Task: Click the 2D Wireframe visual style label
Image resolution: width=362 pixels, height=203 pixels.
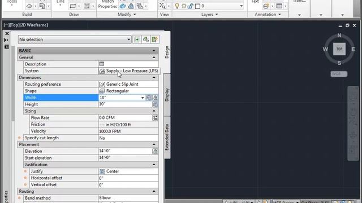Action: (x=33, y=25)
